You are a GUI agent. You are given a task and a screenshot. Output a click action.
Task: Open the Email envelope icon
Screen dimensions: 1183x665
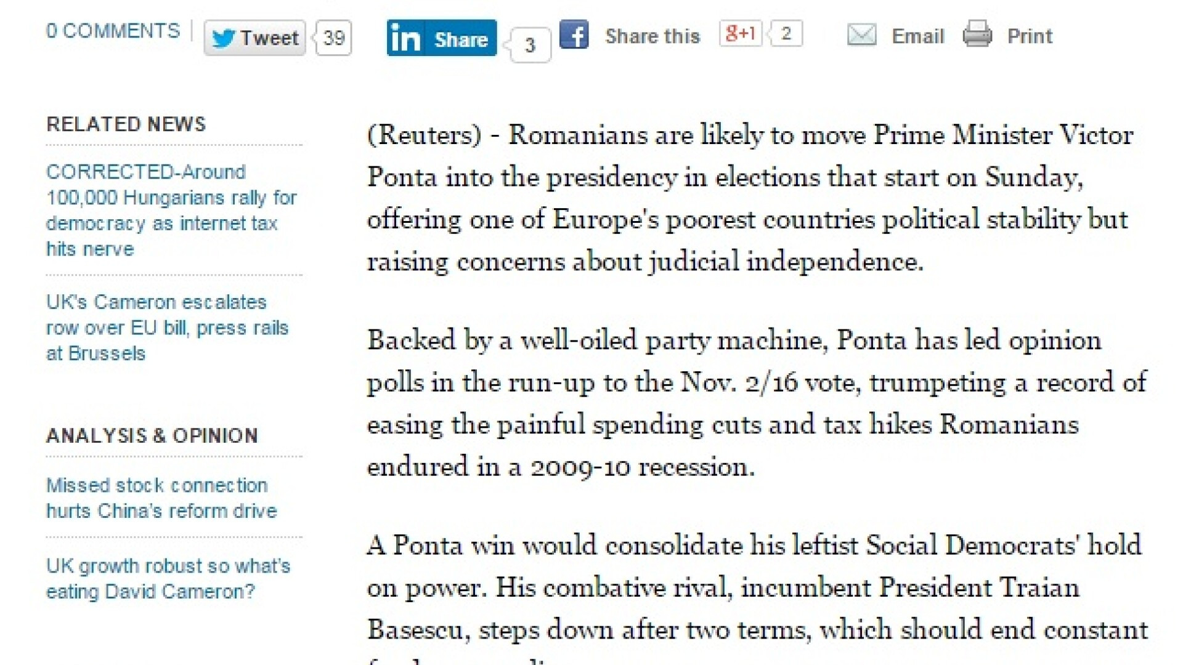861,36
